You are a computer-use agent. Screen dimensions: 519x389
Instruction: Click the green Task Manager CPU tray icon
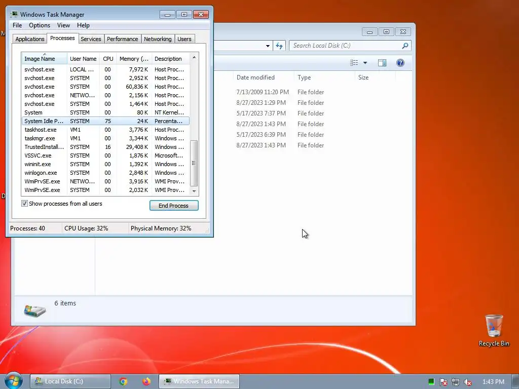[431, 382]
